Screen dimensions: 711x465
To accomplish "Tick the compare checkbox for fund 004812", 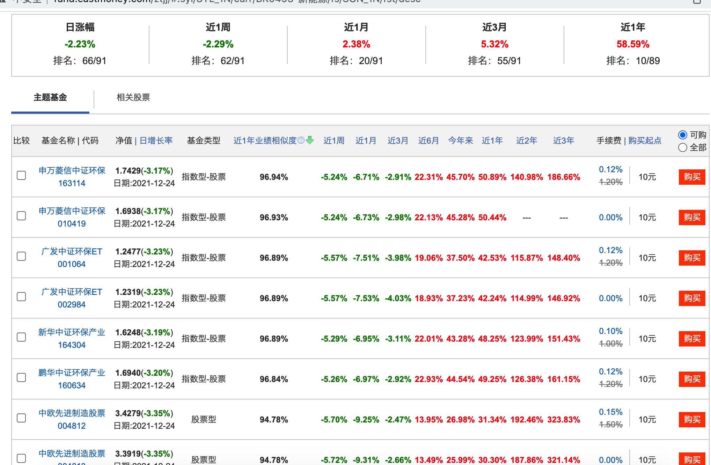I will [x=21, y=418].
